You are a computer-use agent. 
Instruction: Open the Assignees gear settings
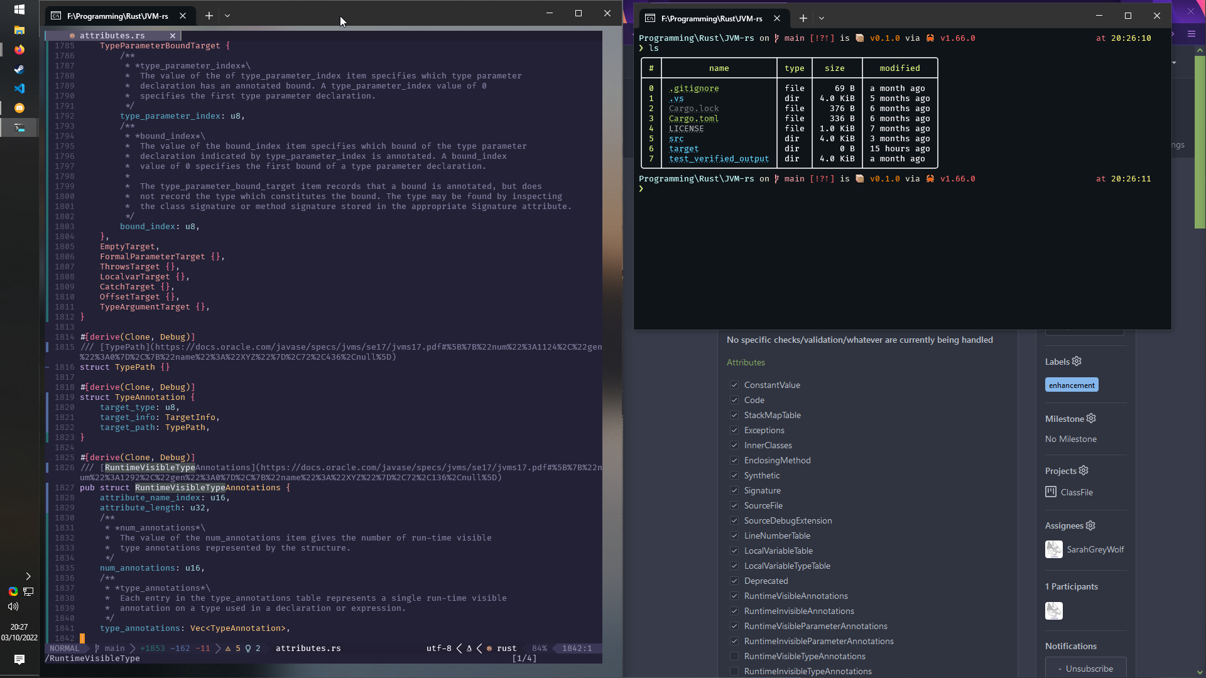1090,525
